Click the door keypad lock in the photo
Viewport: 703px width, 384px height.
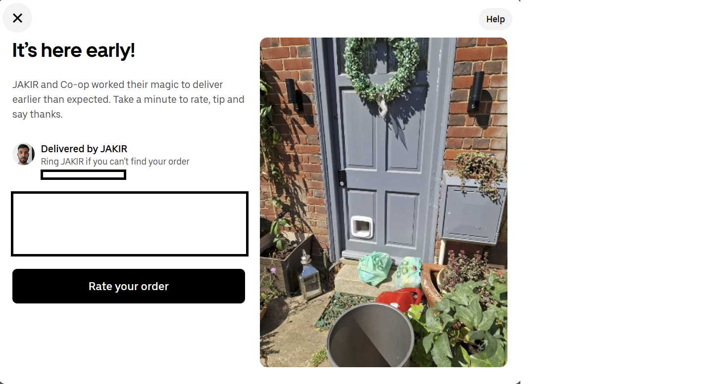(x=342, y=178)
